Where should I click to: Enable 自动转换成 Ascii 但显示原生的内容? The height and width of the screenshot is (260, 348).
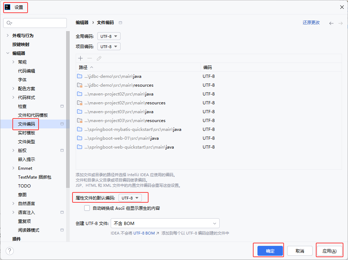point(87,208)
